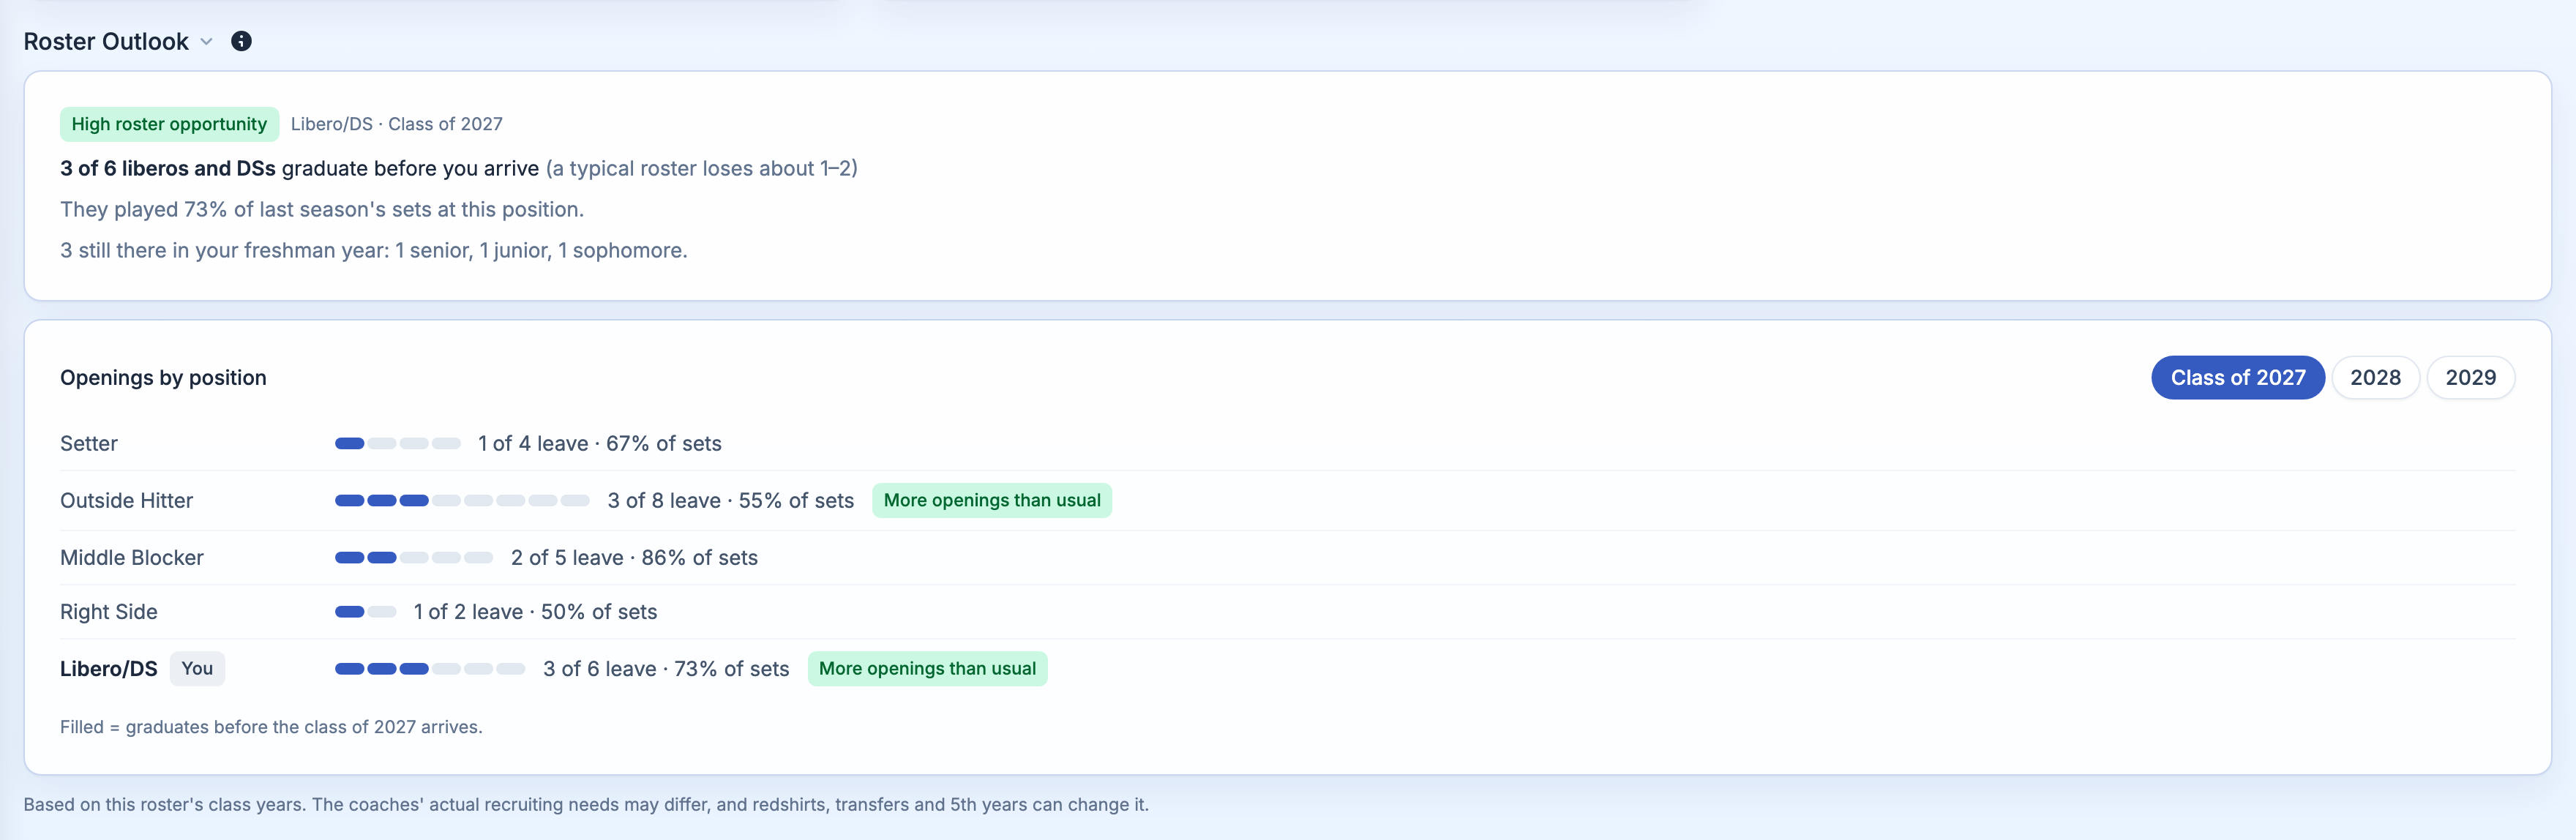Screen dimensions: 2576x840
Task: Click Libero/DS's More openings than usual badge
Action: [927, 668]
